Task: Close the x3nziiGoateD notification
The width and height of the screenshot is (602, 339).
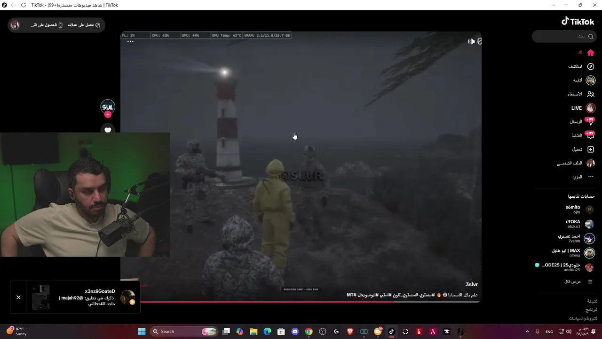Action: (x=18, y=297)
